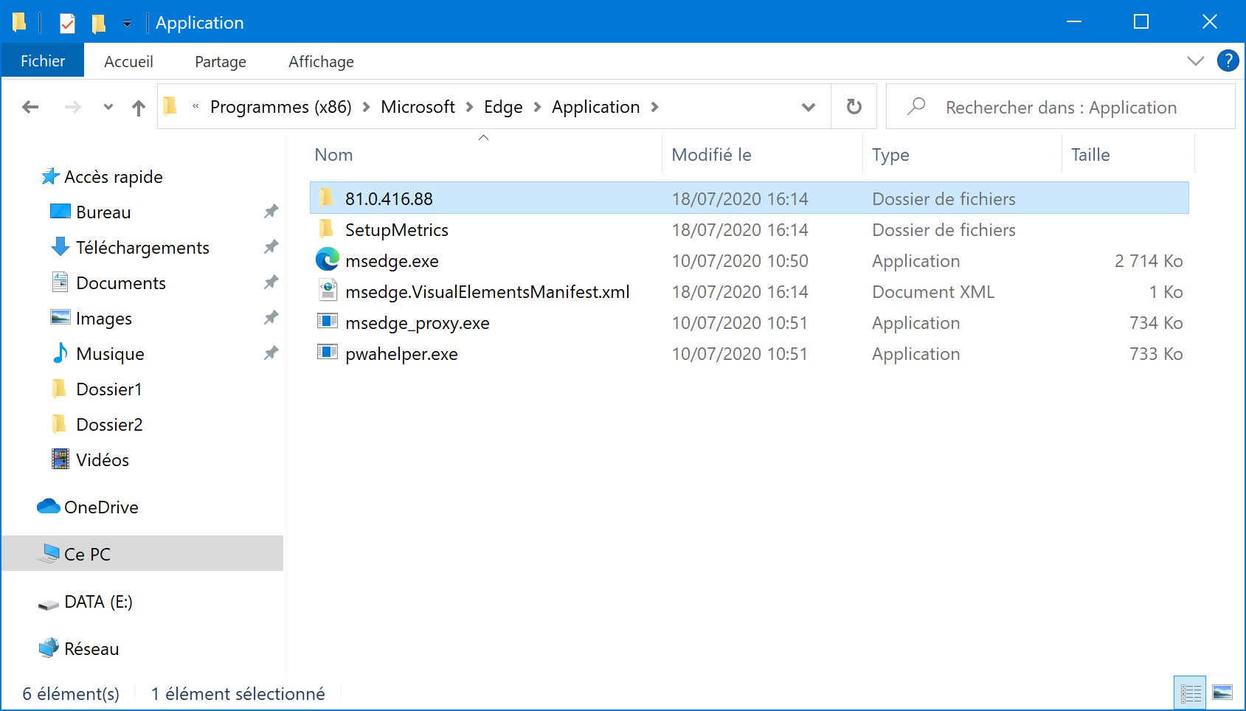
Task: Click the pin icon next to Documents
Action: pos(271,282)
